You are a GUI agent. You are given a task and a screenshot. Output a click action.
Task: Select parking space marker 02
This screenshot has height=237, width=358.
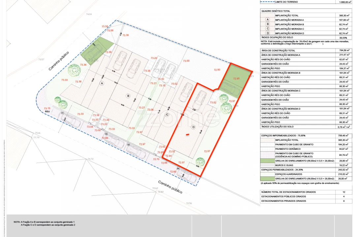[106, 134]
